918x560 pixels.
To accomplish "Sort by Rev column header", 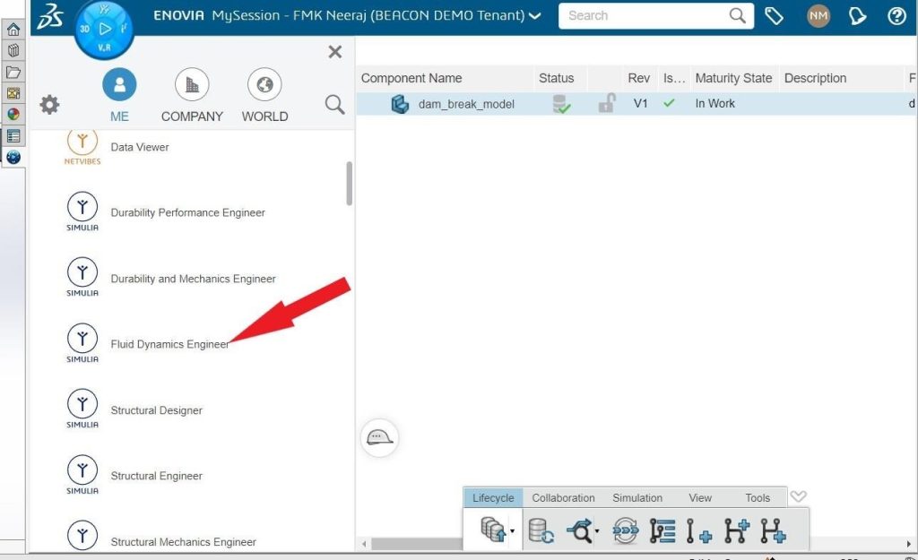I will click(638, 78).
